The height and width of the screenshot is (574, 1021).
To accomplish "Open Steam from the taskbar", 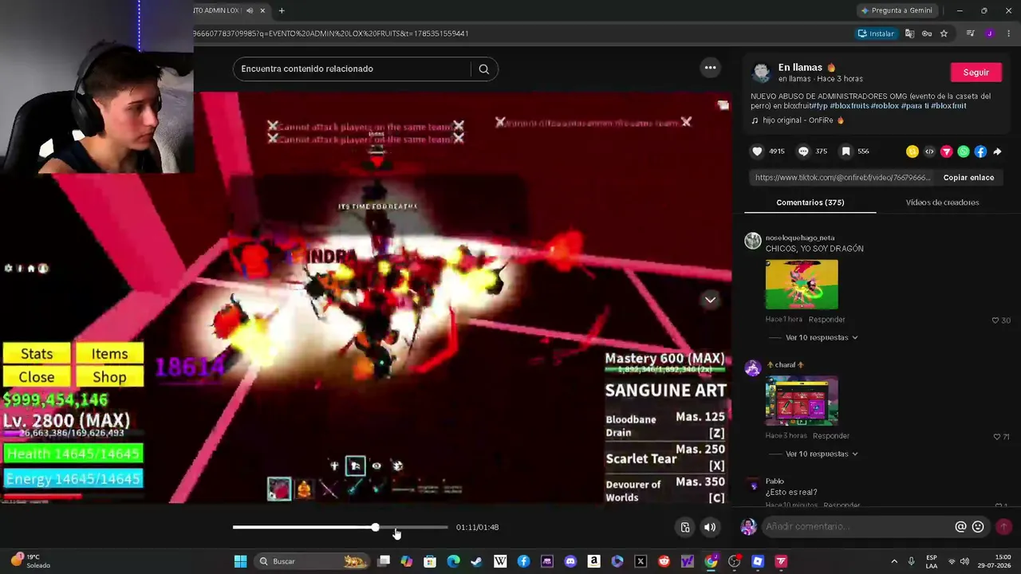I will point(476,561).
